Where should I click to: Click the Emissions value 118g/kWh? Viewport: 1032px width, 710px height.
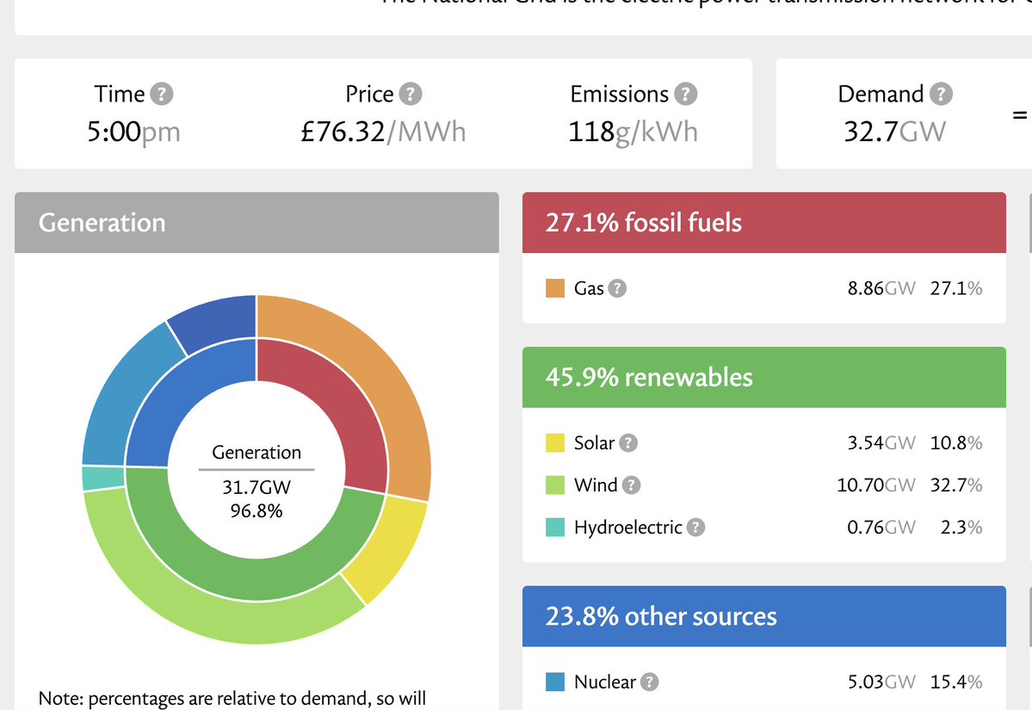(x=633, y=132)
